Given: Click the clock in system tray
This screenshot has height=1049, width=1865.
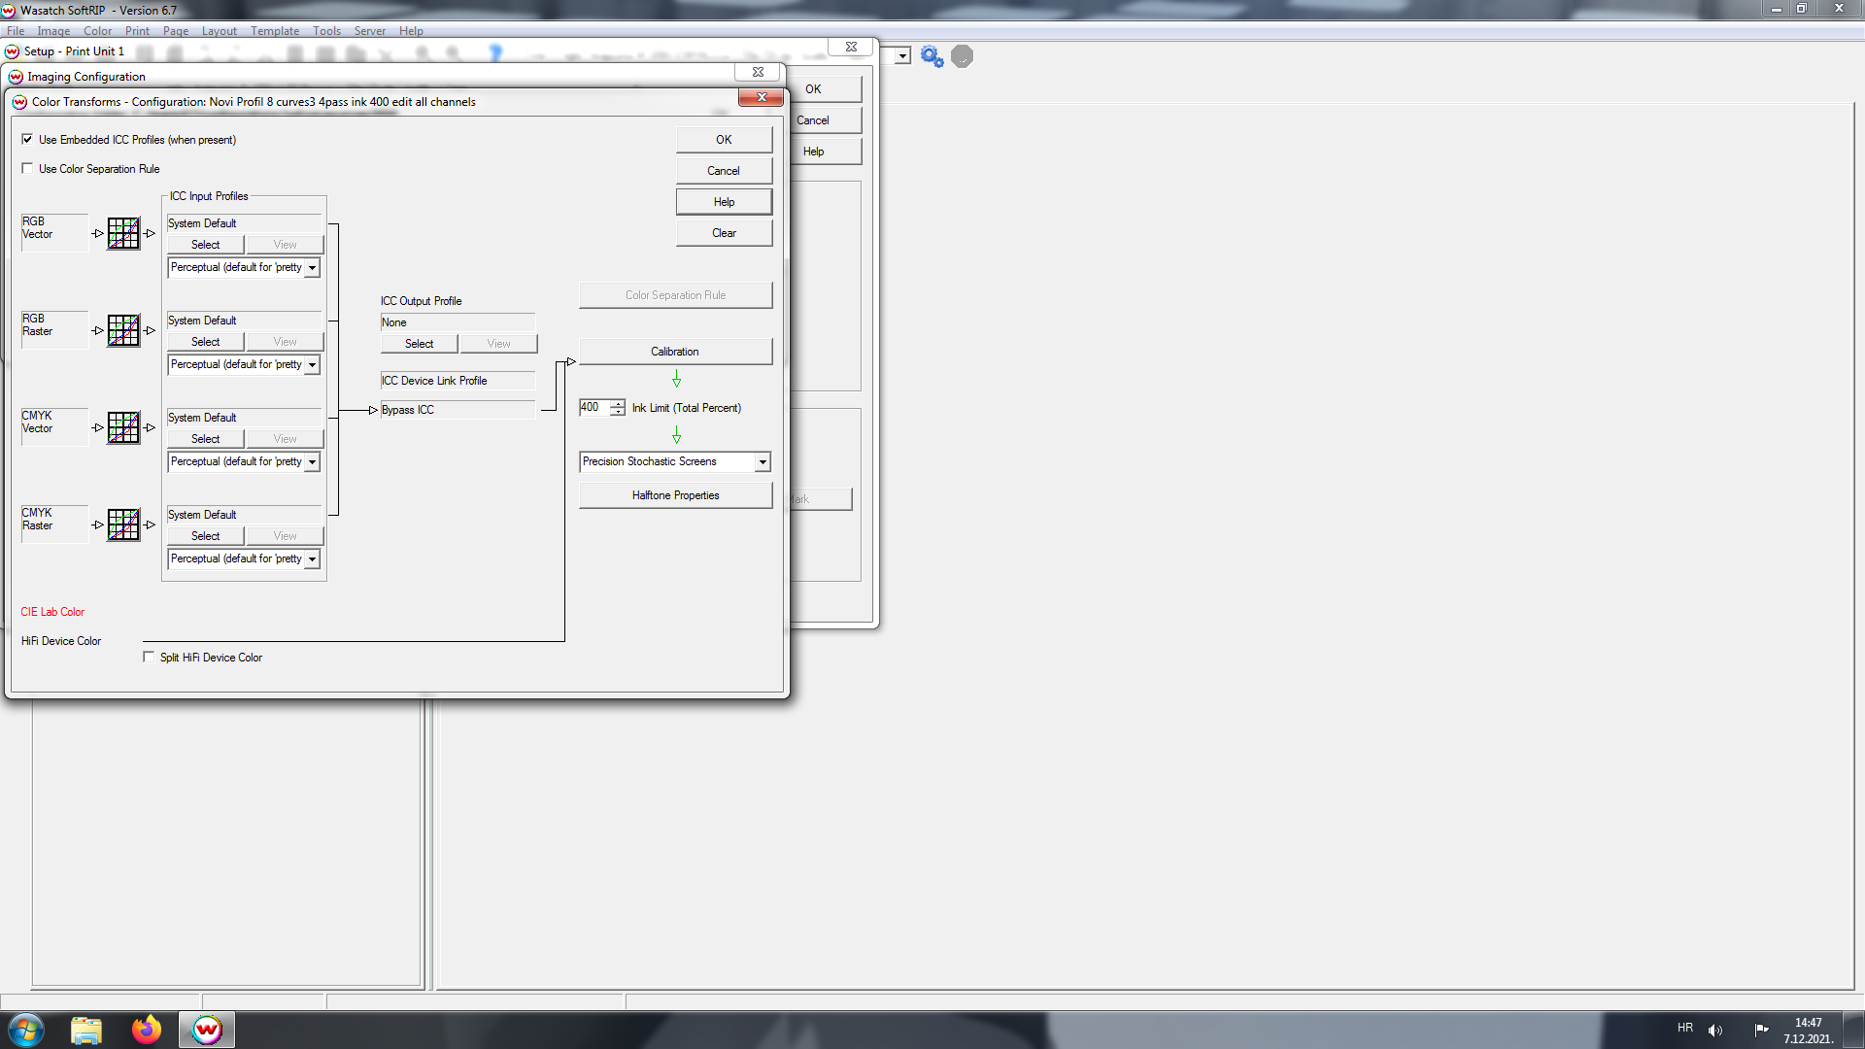Looking at the screenshot, I should pos(1808,1030).
